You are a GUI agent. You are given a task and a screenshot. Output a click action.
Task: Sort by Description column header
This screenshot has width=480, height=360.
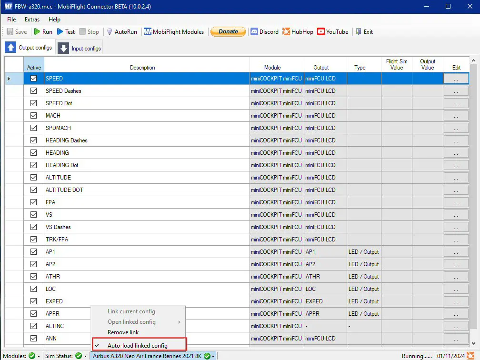click(147, 65)
